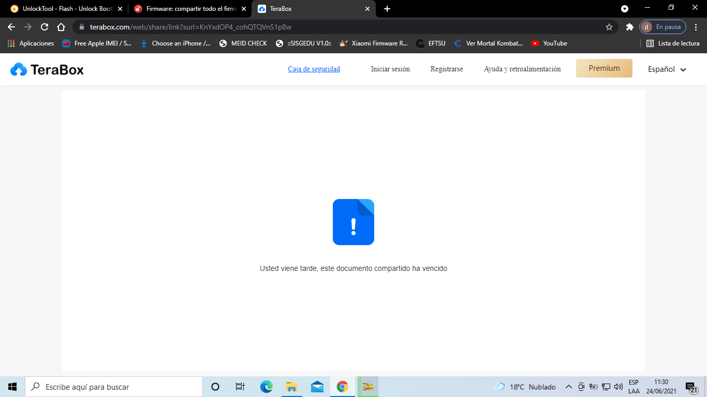Change input language ESP LAA
This screenshot has width=707, height=397.
pyautogui.click(x=634, y=387)
